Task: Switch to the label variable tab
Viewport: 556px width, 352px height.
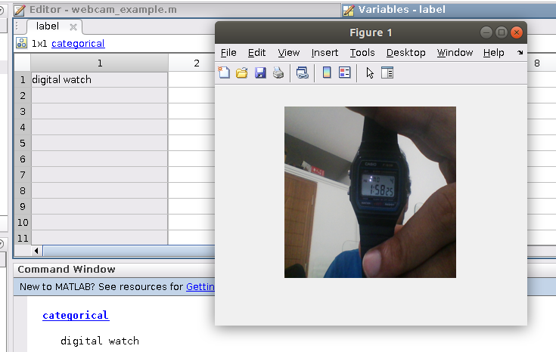Action: point(47,26)
